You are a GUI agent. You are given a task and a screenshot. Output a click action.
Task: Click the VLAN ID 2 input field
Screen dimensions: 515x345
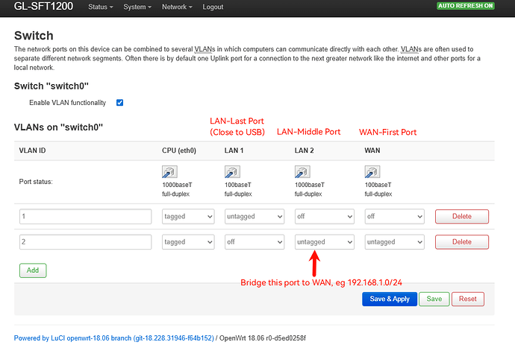tap(86, 242)
